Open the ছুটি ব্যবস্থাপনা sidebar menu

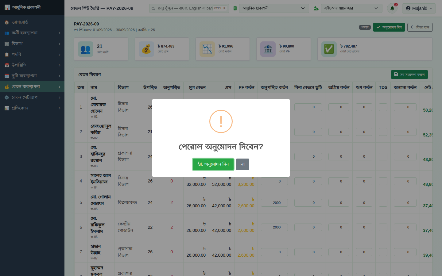pyautogui.click(x=32, y=76)
